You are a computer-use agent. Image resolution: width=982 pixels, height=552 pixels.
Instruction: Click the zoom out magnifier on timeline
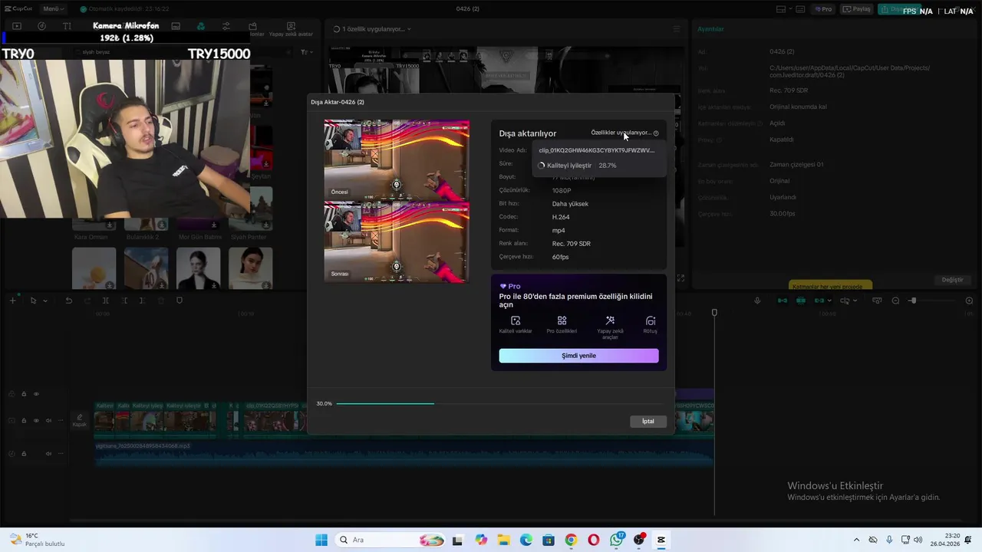895,301
